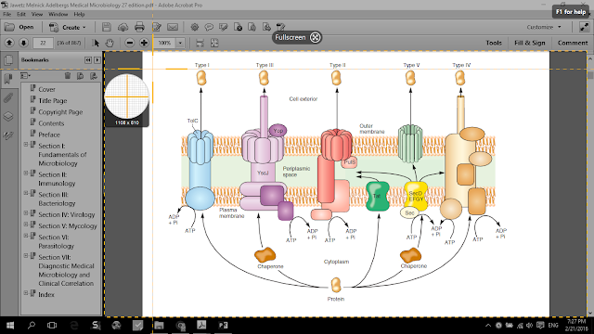594x334 pixels.
Task: Open bookmarks options menu dropdown
Action: [25, 76]
